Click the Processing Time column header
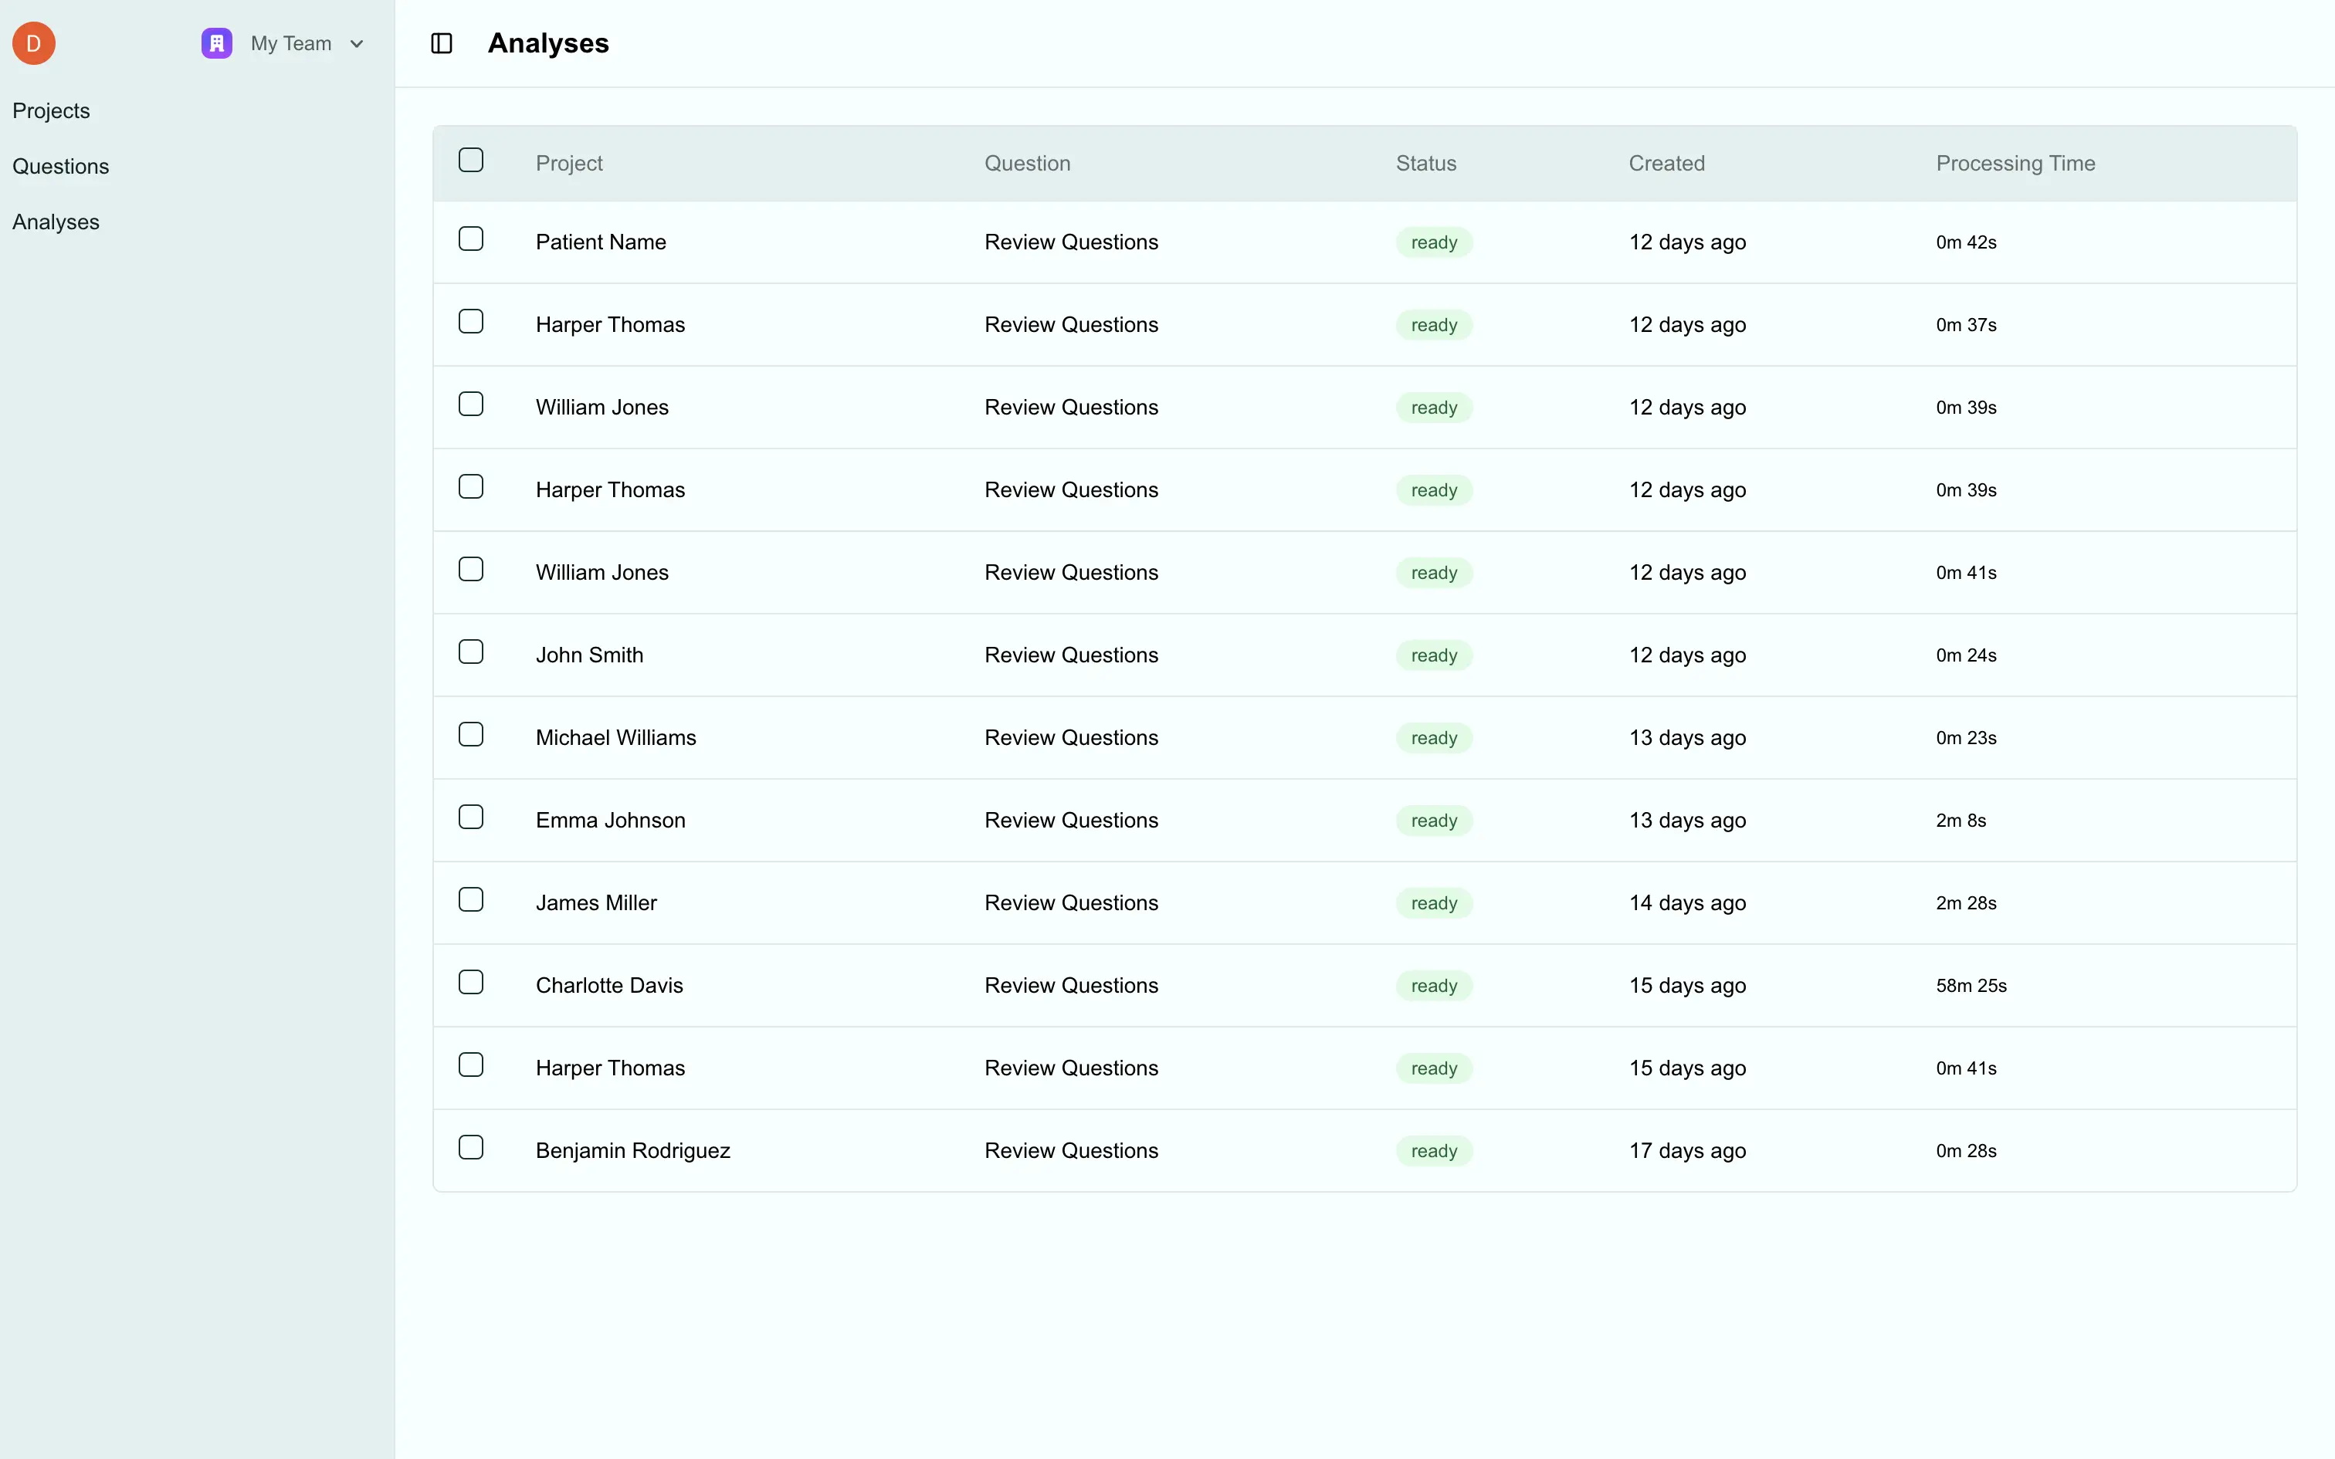 point(2015,163)
